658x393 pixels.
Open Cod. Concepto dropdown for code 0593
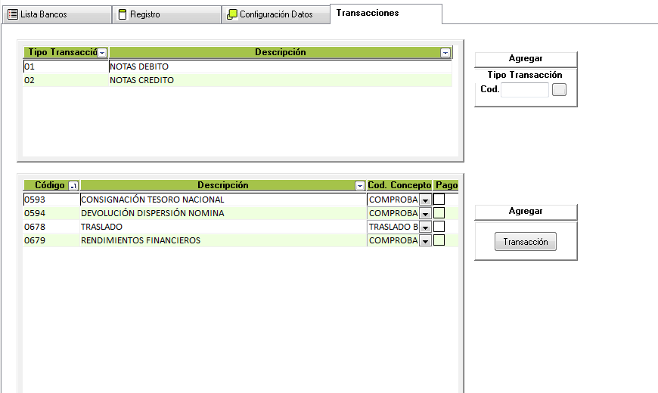tap(425, 200)
